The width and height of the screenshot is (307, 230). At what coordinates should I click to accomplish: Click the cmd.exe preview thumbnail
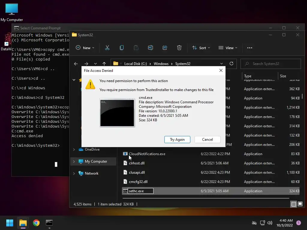(117, 113)
